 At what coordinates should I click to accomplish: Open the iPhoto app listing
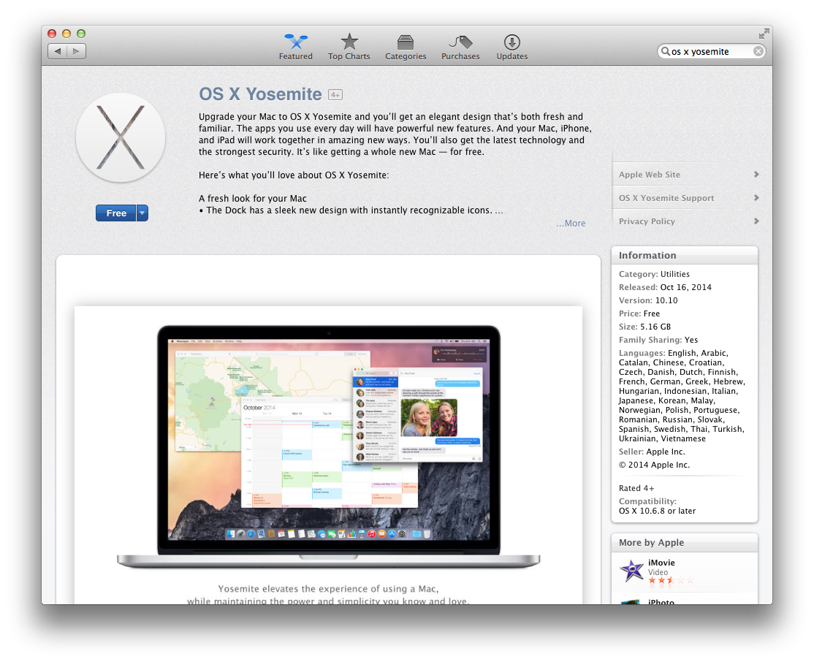[661, 602]
